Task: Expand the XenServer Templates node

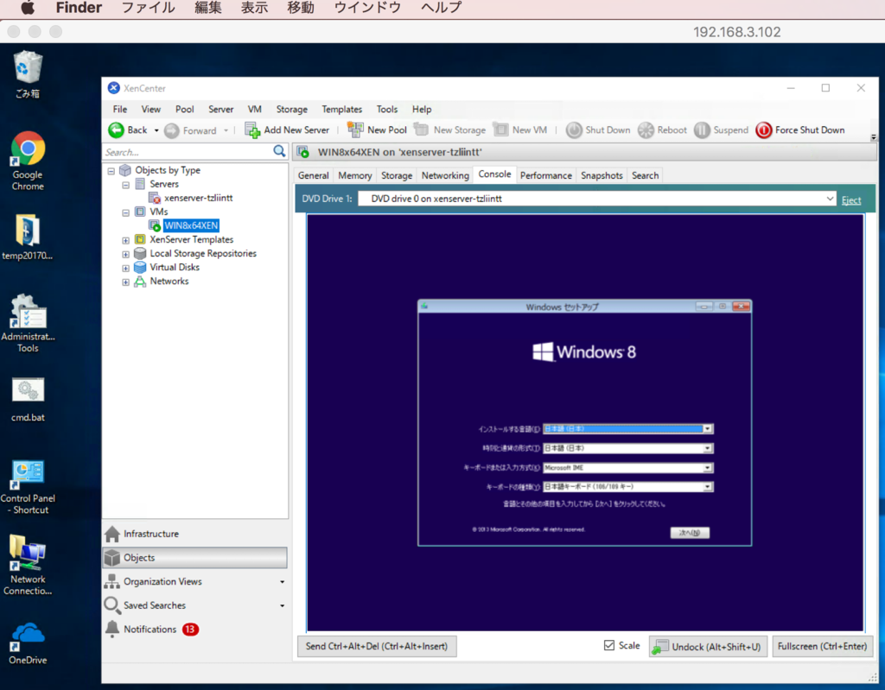Action: click(x=125, y=240)
